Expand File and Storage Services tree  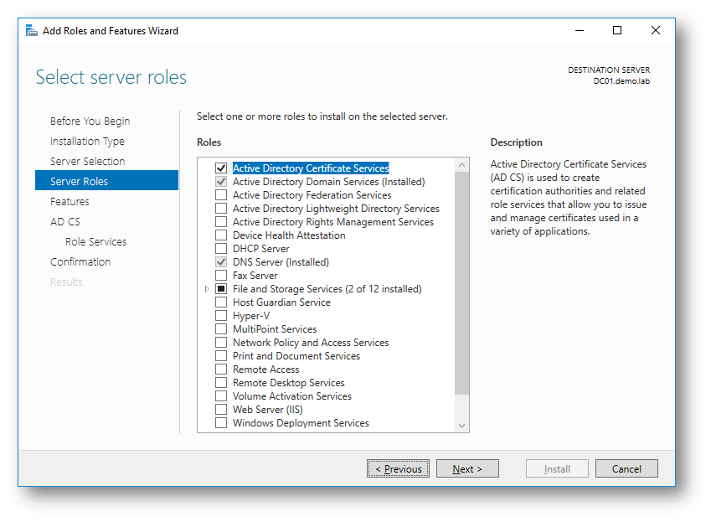point(208,289)
